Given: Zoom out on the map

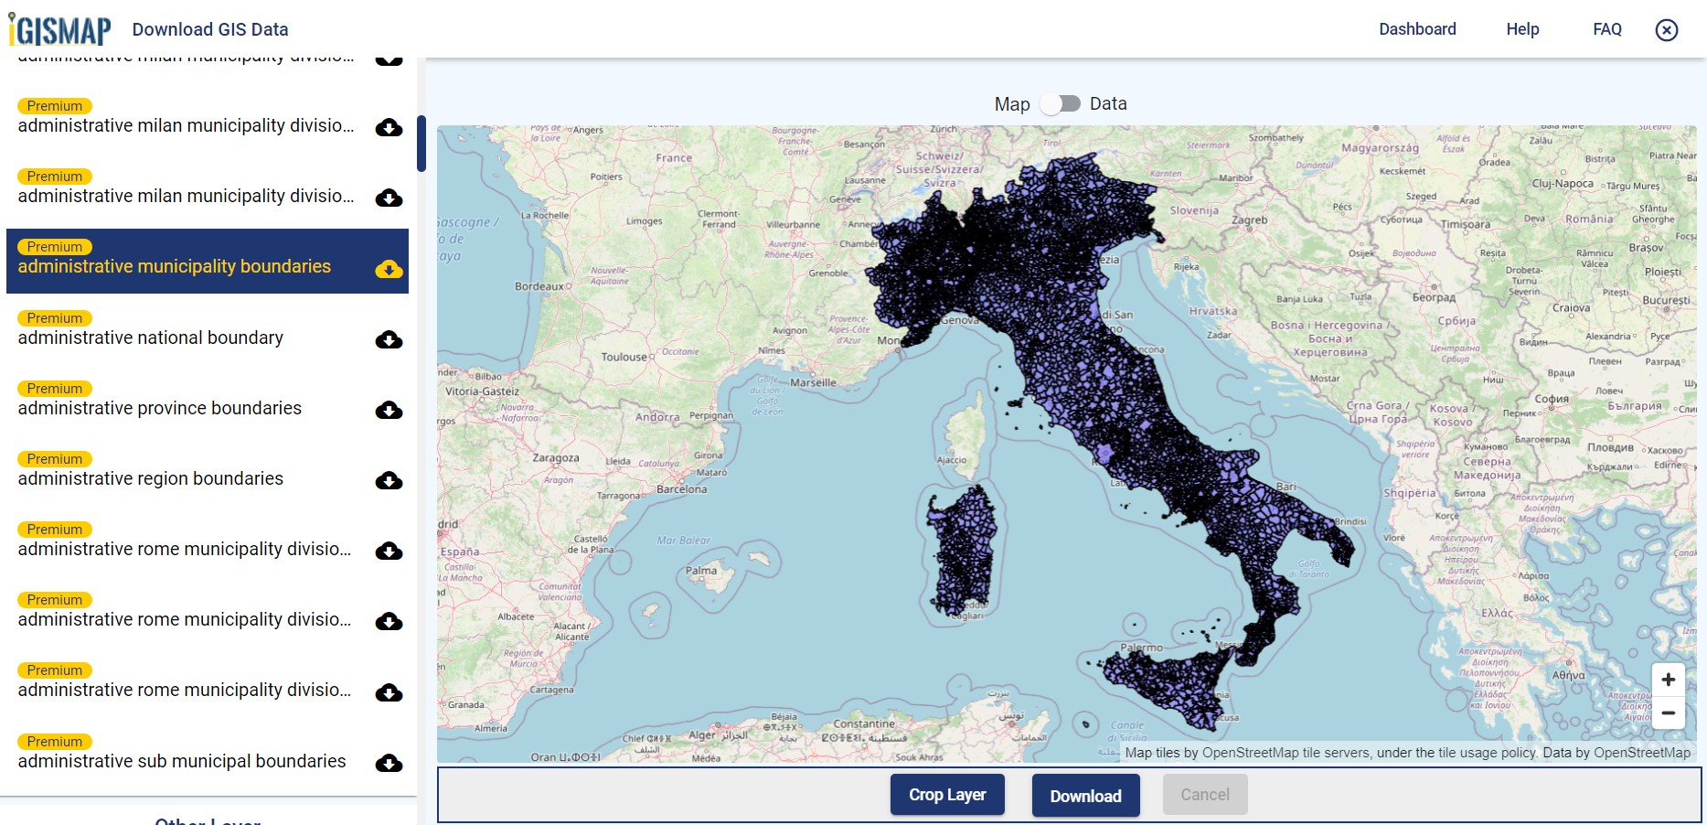Looking at the screenshot, I should click(1669, 713).
